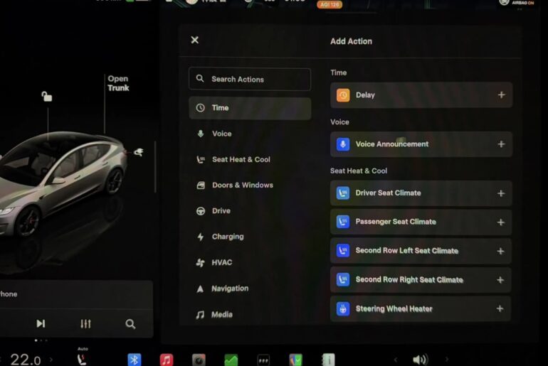Skip to next track in media player
The width and height of the screenshot is (548, 366).
pos(41,324)
